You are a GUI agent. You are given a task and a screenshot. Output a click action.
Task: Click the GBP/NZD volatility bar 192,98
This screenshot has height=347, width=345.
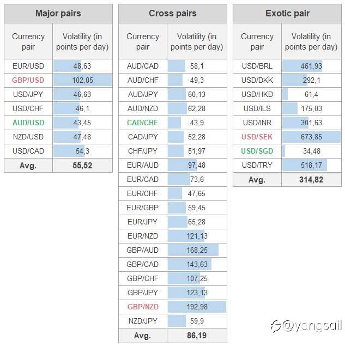point(197,307)
